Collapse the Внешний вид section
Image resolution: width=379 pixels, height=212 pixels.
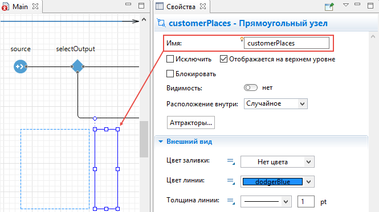[x=161, y=142]
